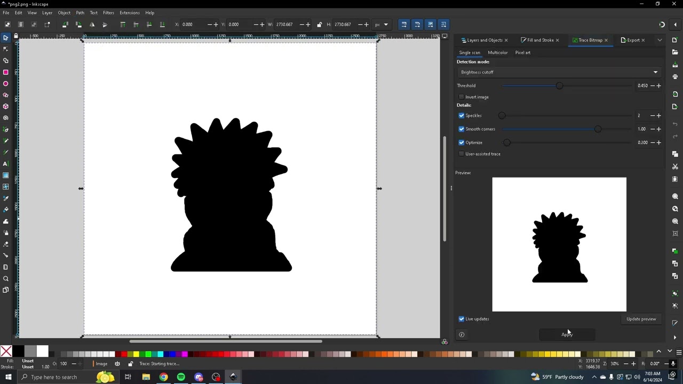This screenshot has height=384, width=683.
Task: Open Spotify from the taskbar
Action: pyautogui.click(x=181, y=377)
